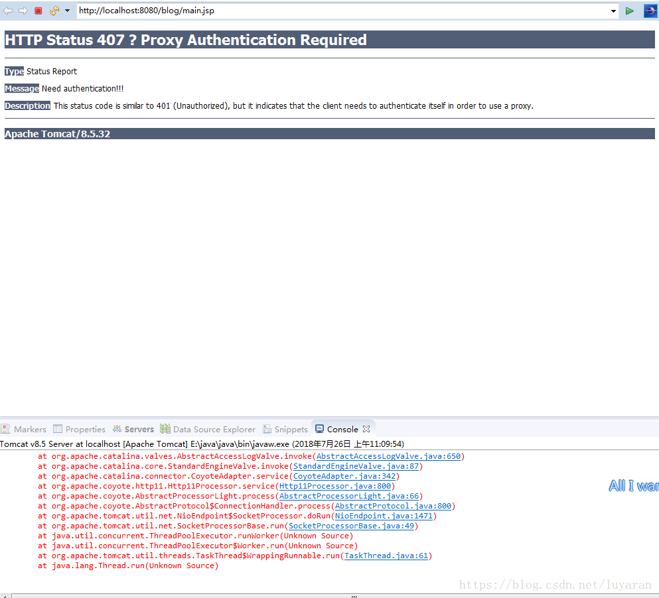Open Http11Processor.java:800 link
The image size is (659, 598).
(x=335, y=487)
